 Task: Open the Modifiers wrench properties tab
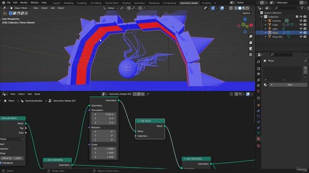point(258,111)
